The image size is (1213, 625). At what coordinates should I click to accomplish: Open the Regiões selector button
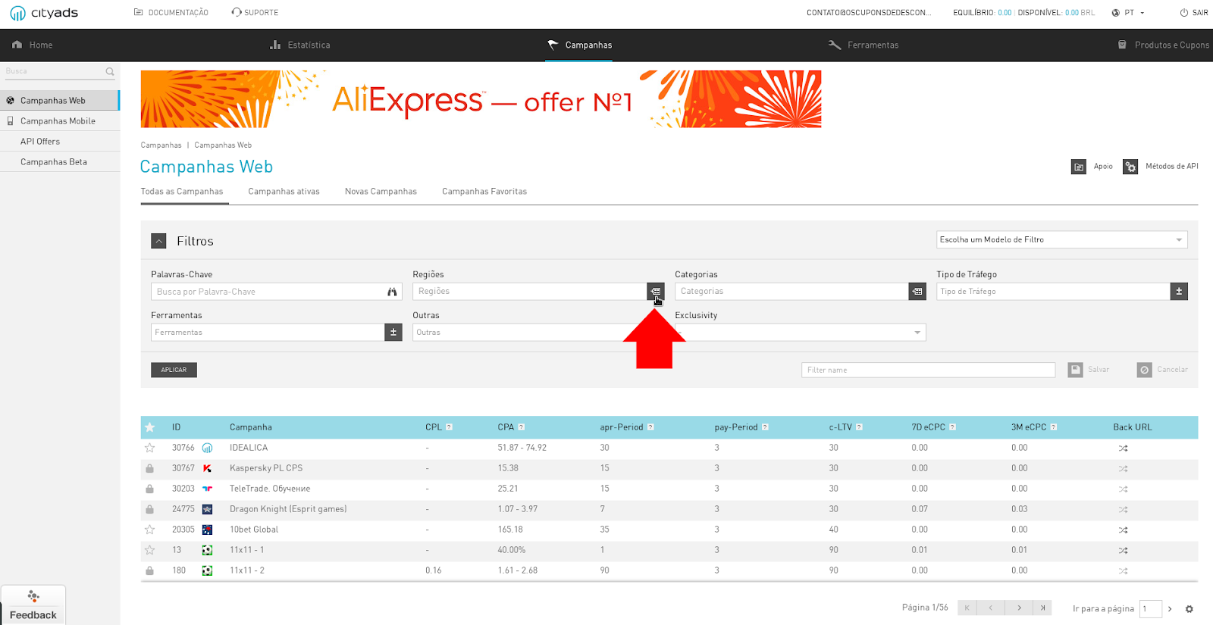point(656,291)
